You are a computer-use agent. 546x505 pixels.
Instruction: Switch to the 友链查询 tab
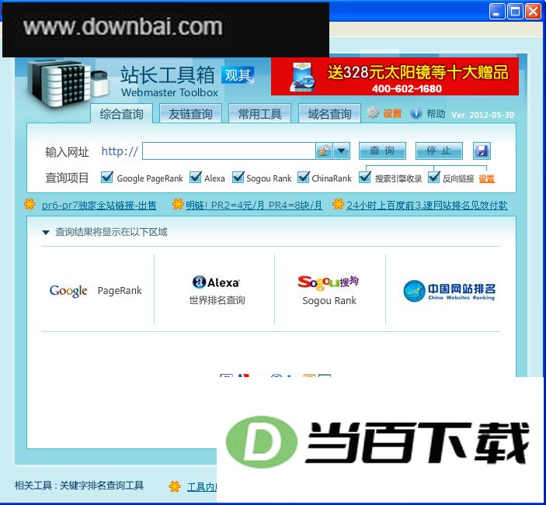tap(190, 113)
